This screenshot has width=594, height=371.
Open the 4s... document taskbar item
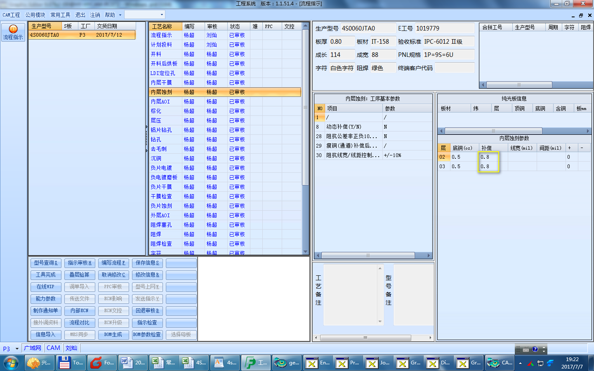pos(225,363)
